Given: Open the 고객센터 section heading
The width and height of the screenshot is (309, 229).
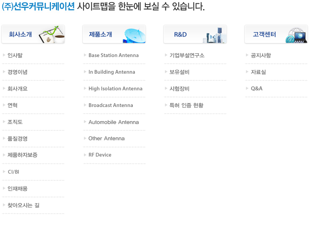Looking at the screenshot, I should click(264, 34).
